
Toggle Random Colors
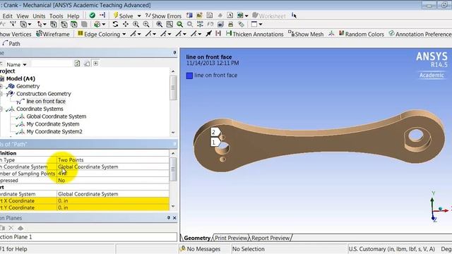(x=362, y=34)
